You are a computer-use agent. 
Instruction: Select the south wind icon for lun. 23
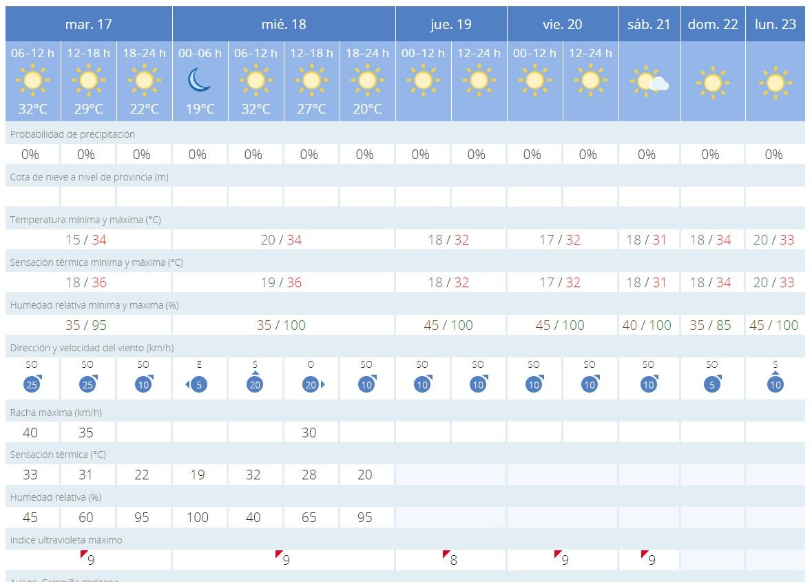tap(775, 384)
